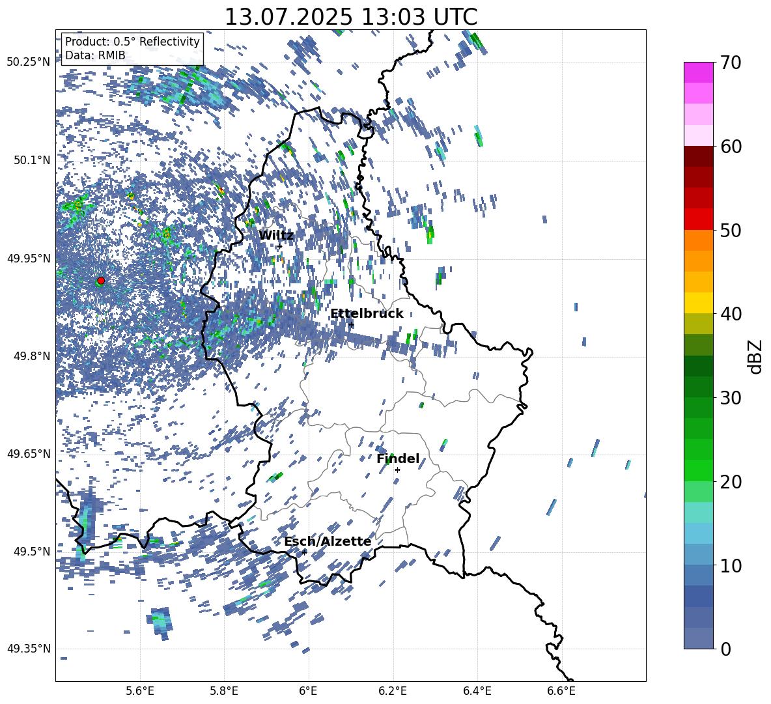The image size is (771, 704).
Task: Click the timestamp title 13.07.2025 13:03 UTC
Action: pyautogui.click(x=351, y=17)
